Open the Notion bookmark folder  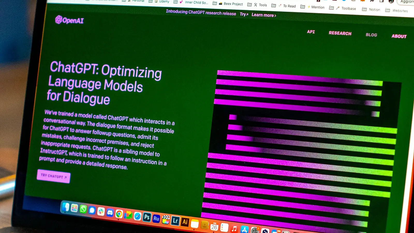click(371, 9)
